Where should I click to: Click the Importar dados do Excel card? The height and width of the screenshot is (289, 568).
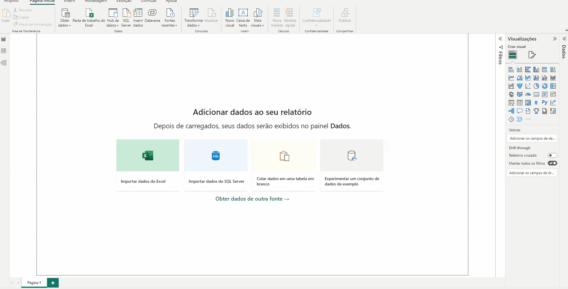pos(148,165)
